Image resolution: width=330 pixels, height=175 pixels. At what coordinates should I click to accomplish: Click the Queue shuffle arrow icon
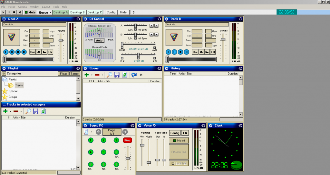(x=134, y=75)
